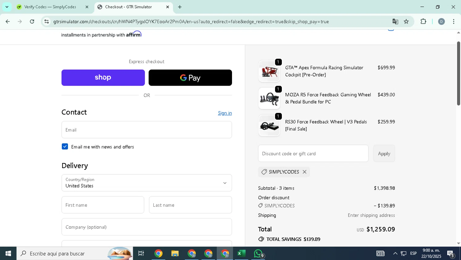Click the browser back arrow
Screen dimensions: 461x260
pyautogui.click(x=8, y=21)
